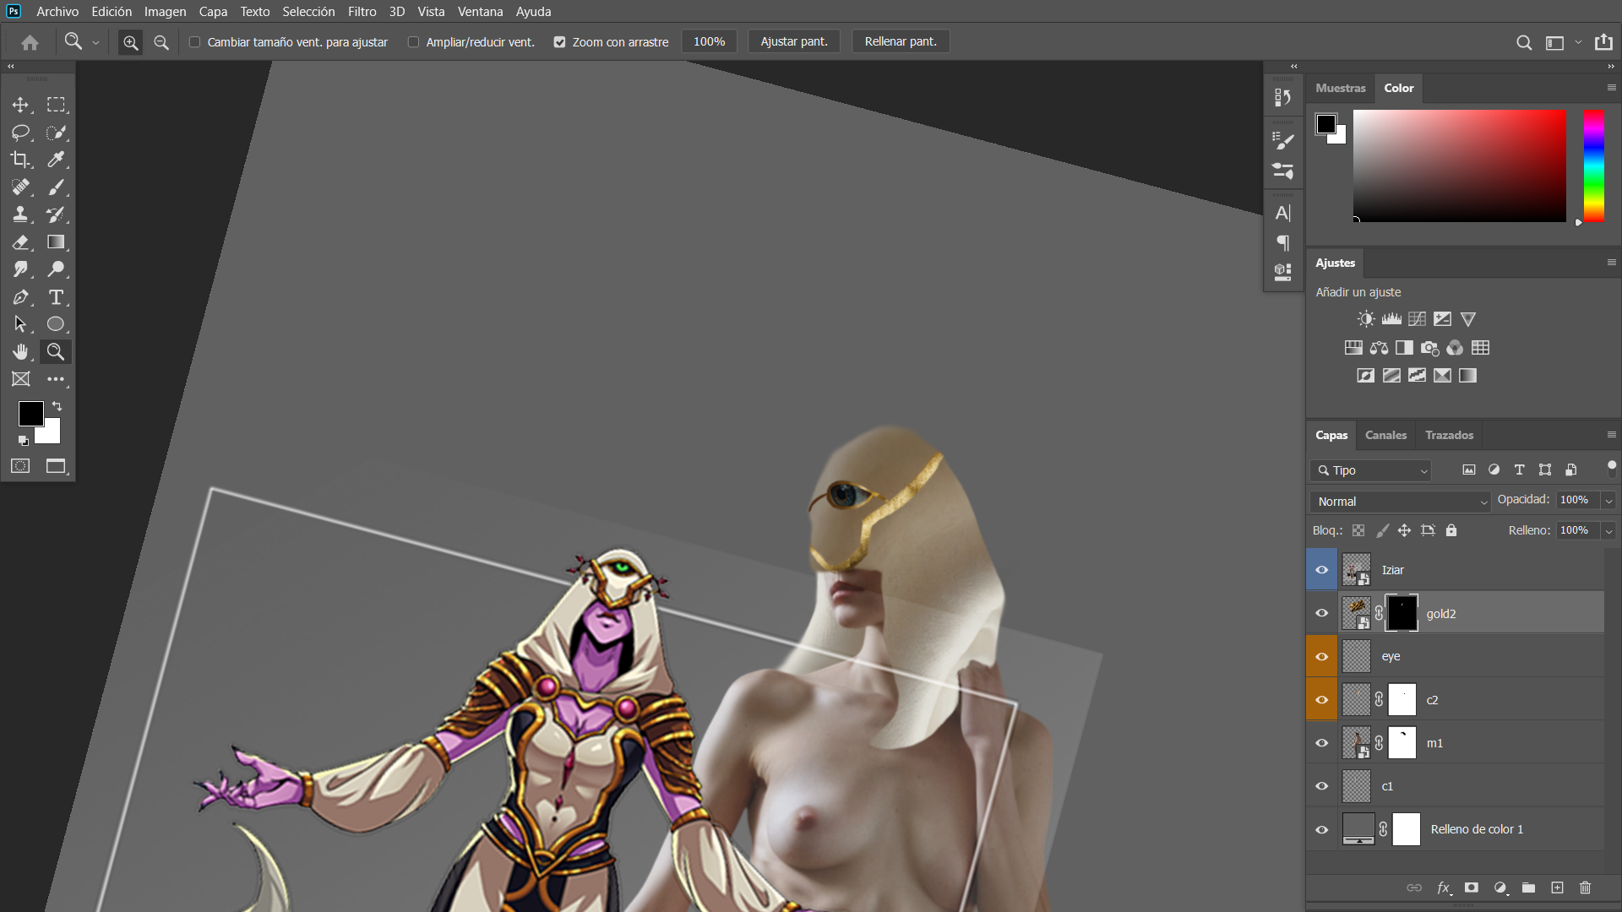Activate the Eyedropper tool
Screen dimensions: 1622x912
[56, 160]
